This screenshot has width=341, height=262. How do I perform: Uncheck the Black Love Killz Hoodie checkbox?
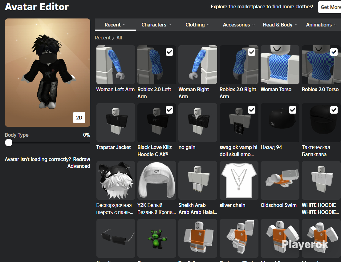pyautogui.click(x=169, y=110)
